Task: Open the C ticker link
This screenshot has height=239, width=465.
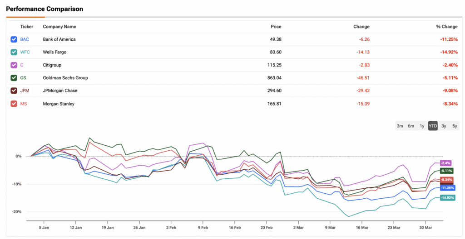Action: click(22, 65)
